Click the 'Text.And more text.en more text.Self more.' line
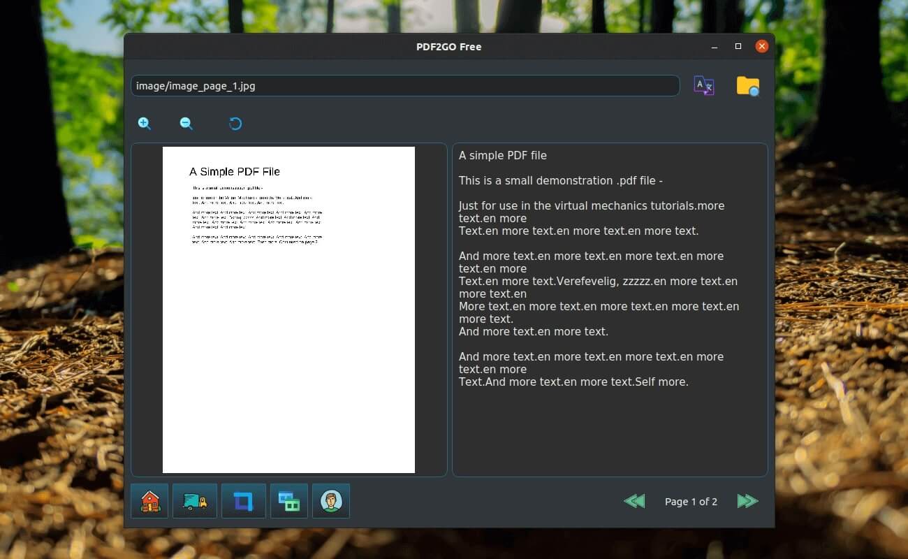Screen dimensions: 908x559 click(x=573, y=382)
